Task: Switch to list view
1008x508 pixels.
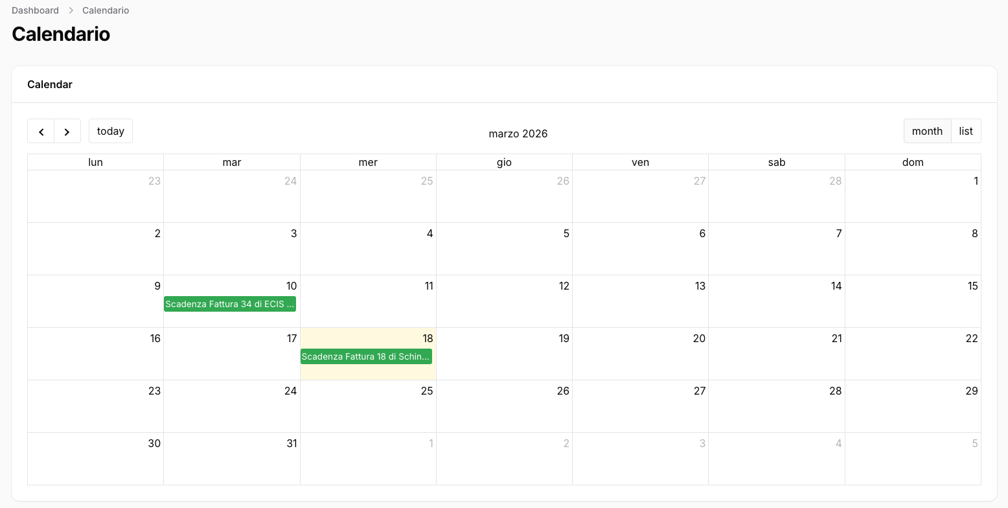Action: [966, 131]
